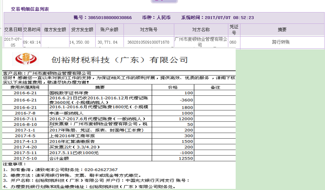Click the 2017-5-10 date cell
This screenshot has width=325, height=190.
click(25, 158)
